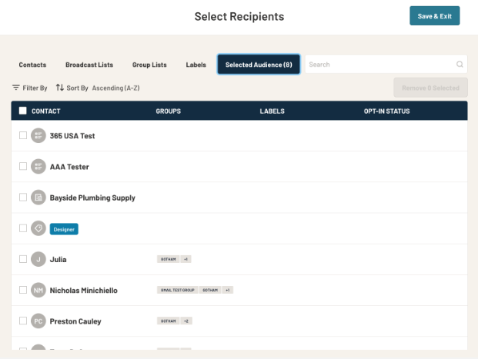
Task: Click the label tag icon beside Designer
Action: [x=38, y=228]
